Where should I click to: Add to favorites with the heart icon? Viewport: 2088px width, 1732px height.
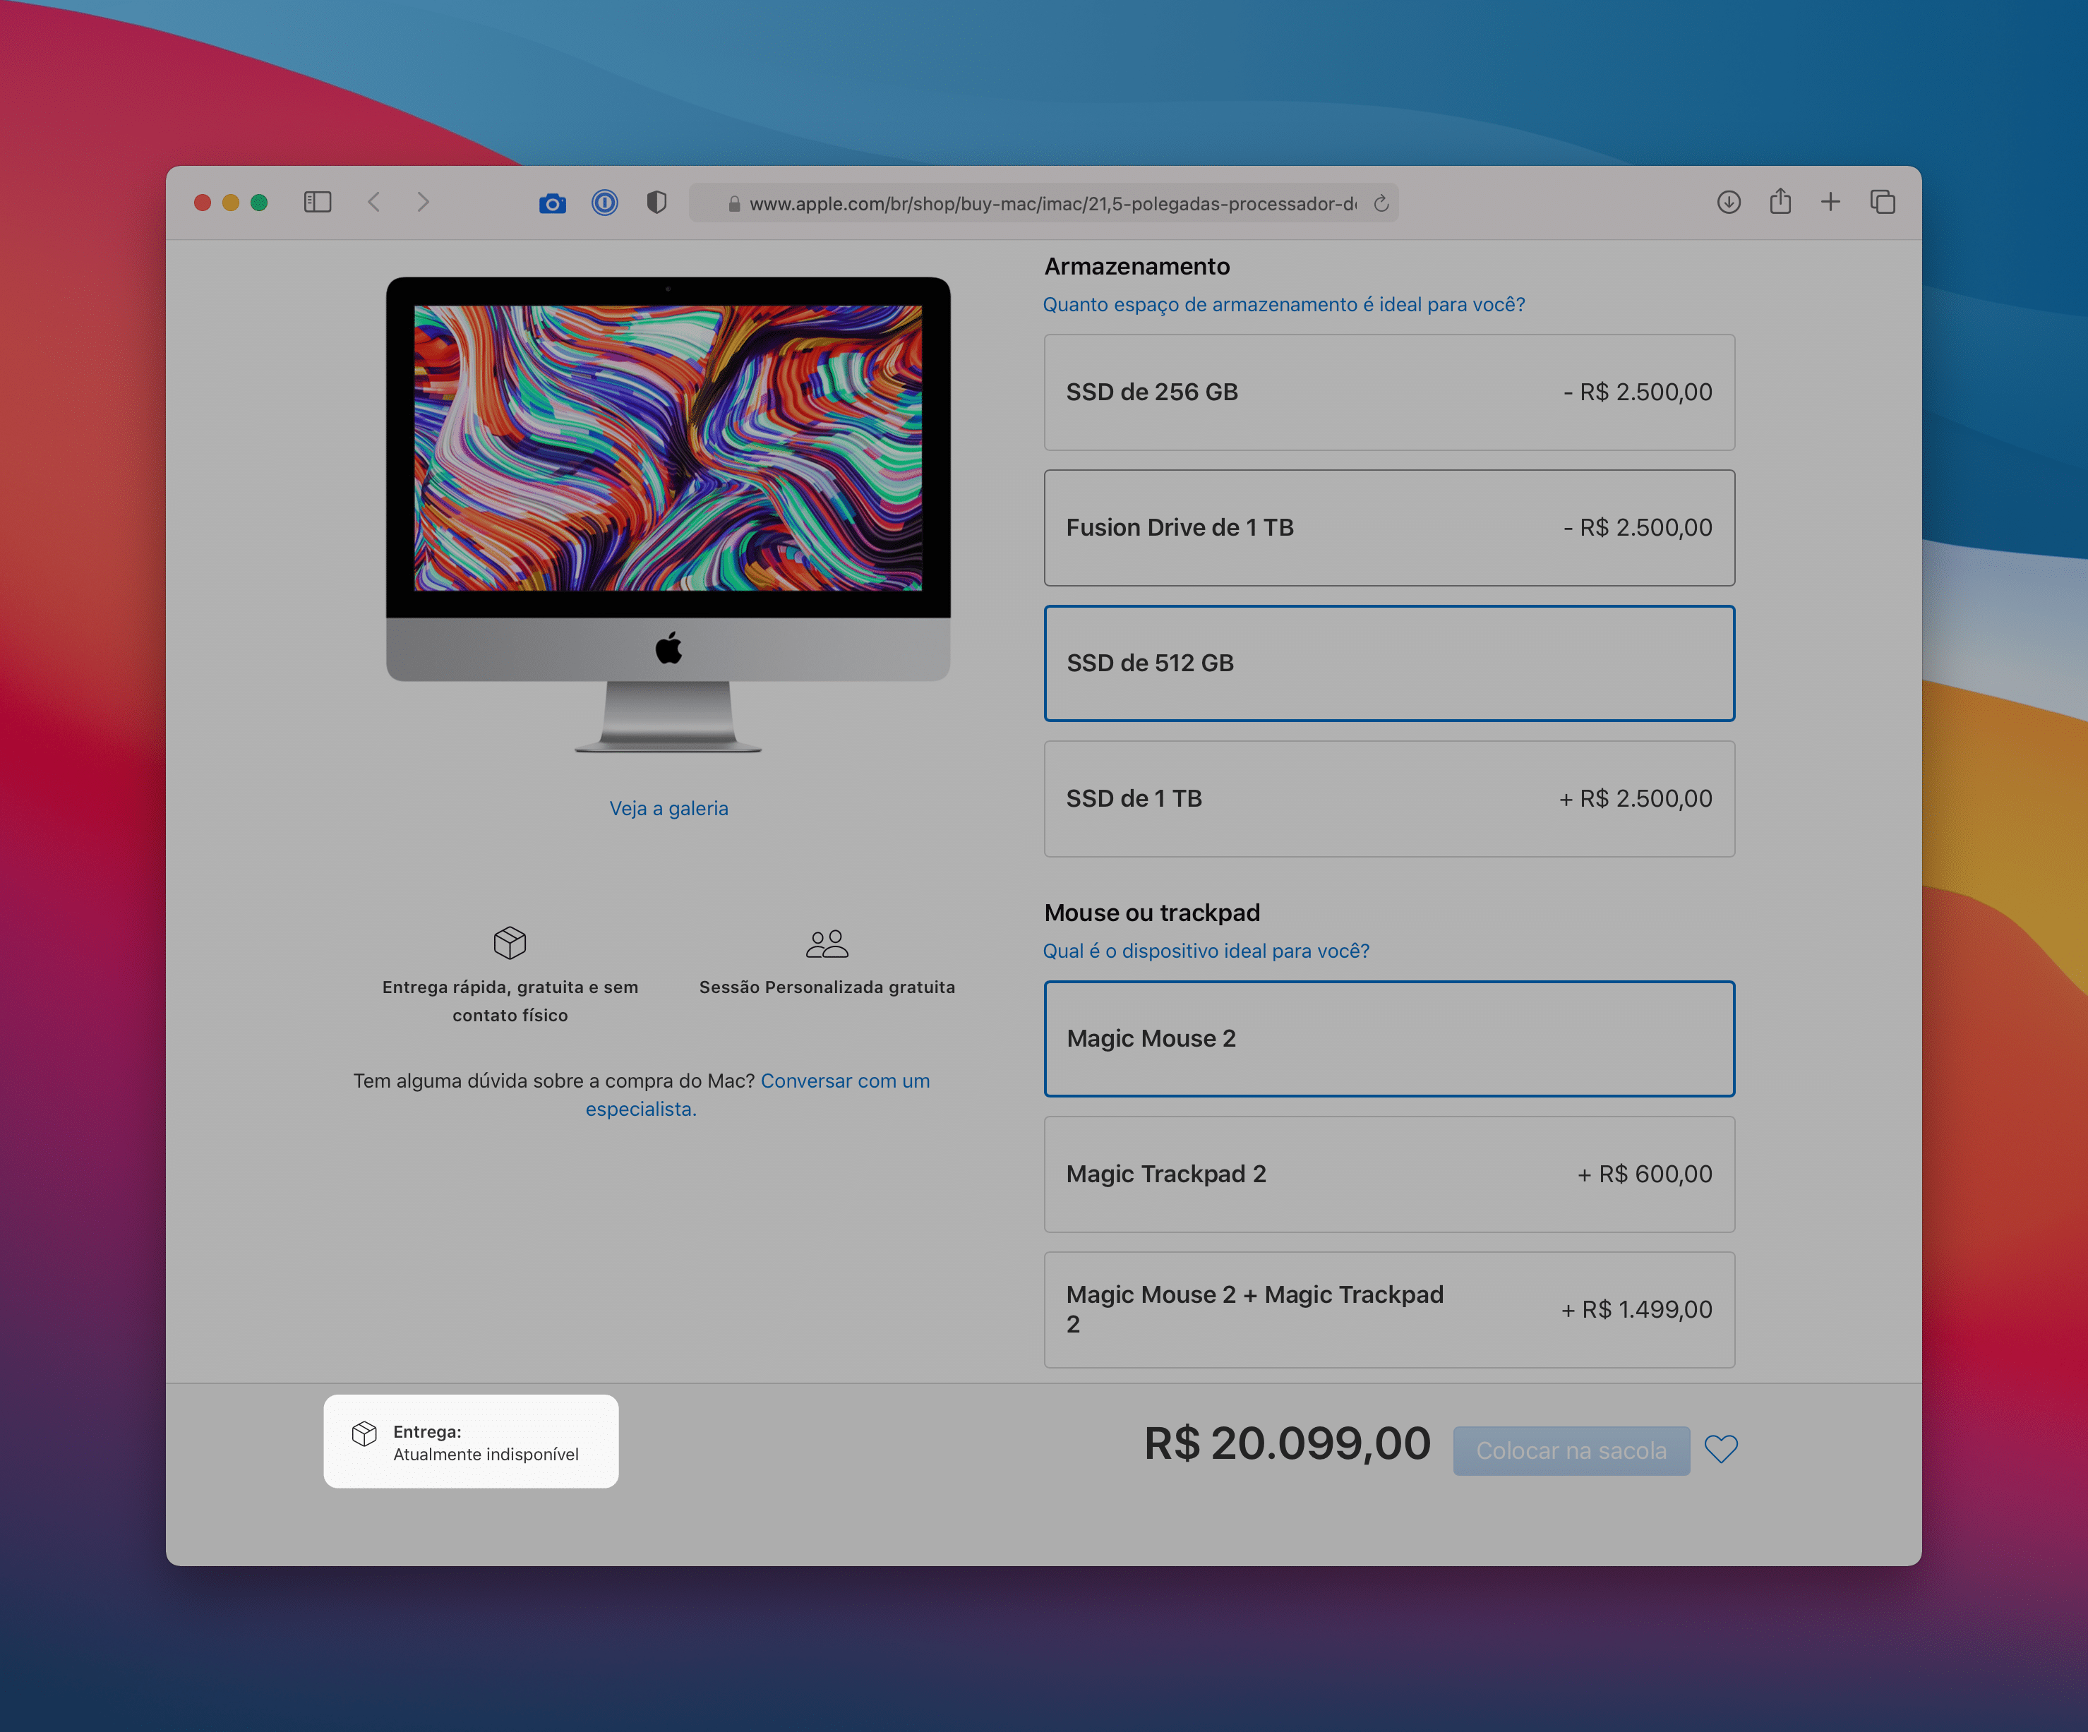(x=1721, y=1449)
